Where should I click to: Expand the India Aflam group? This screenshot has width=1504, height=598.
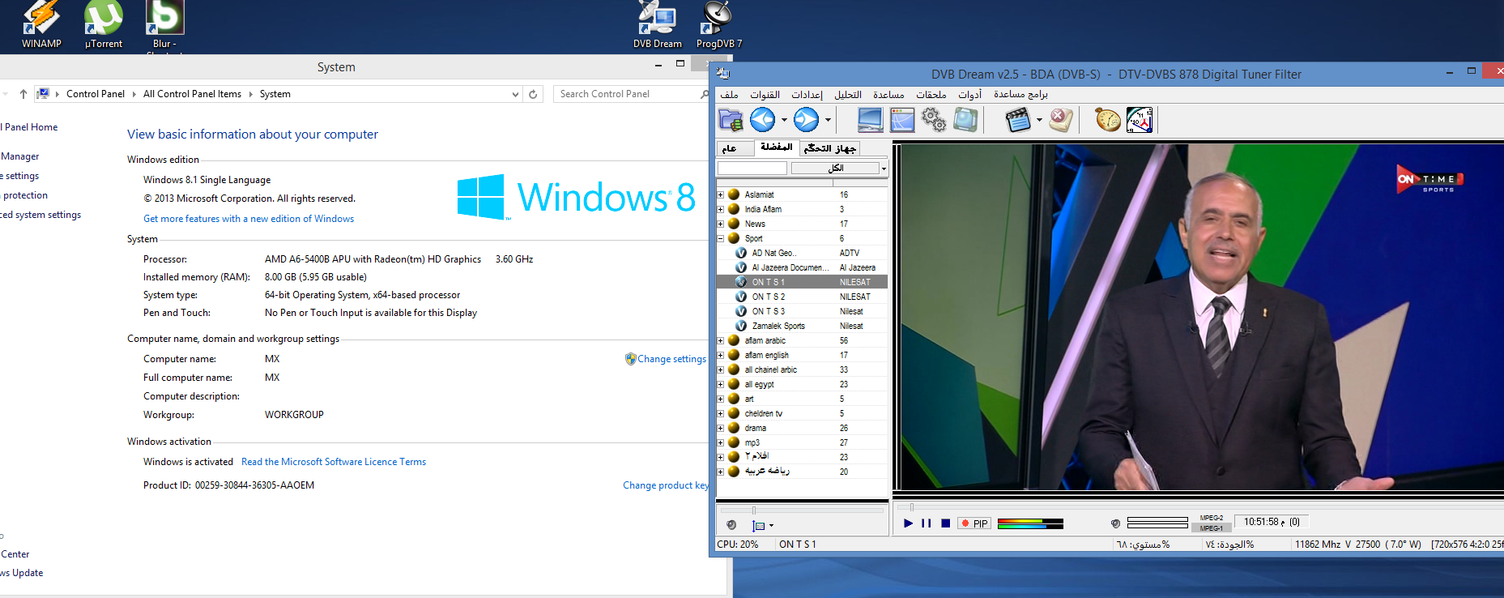coord(720,209)
